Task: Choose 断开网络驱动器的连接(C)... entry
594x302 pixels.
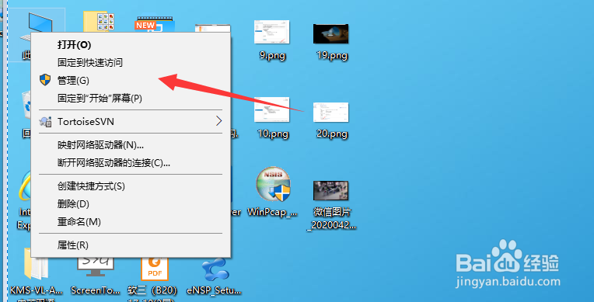Action: [x=131, y=163]
